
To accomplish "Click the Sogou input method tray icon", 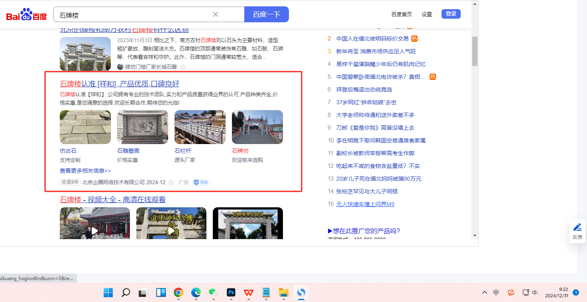I will 510,292.
